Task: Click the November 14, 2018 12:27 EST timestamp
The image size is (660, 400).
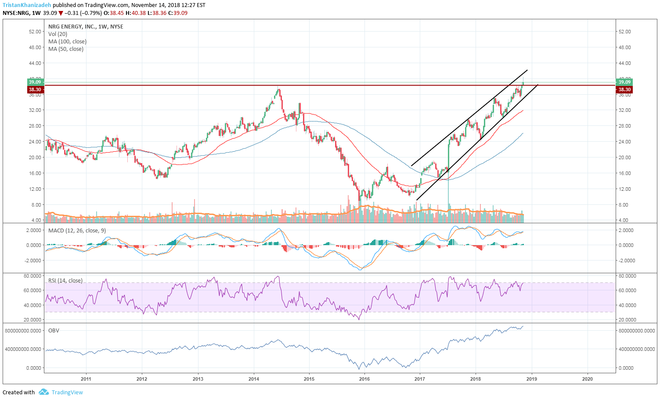Action: [x=168, y=5]
